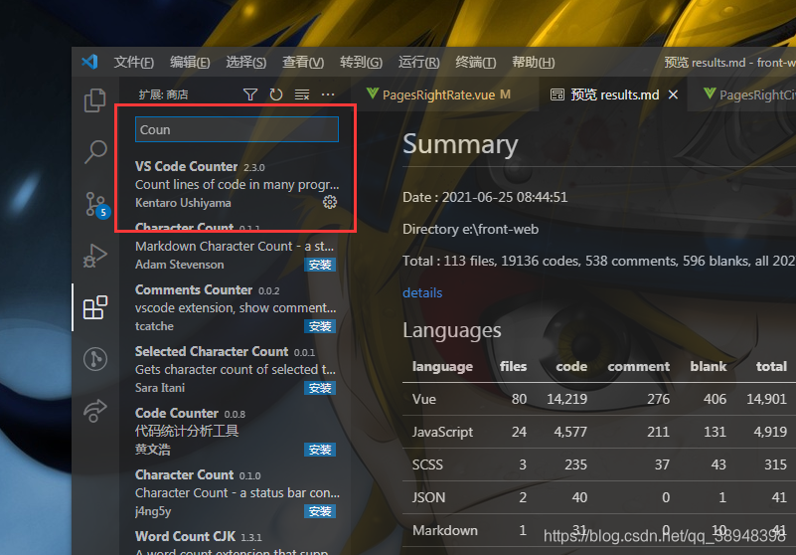The image size is (796, 555).
Task: Click the total column header
Action: [771, 366]
